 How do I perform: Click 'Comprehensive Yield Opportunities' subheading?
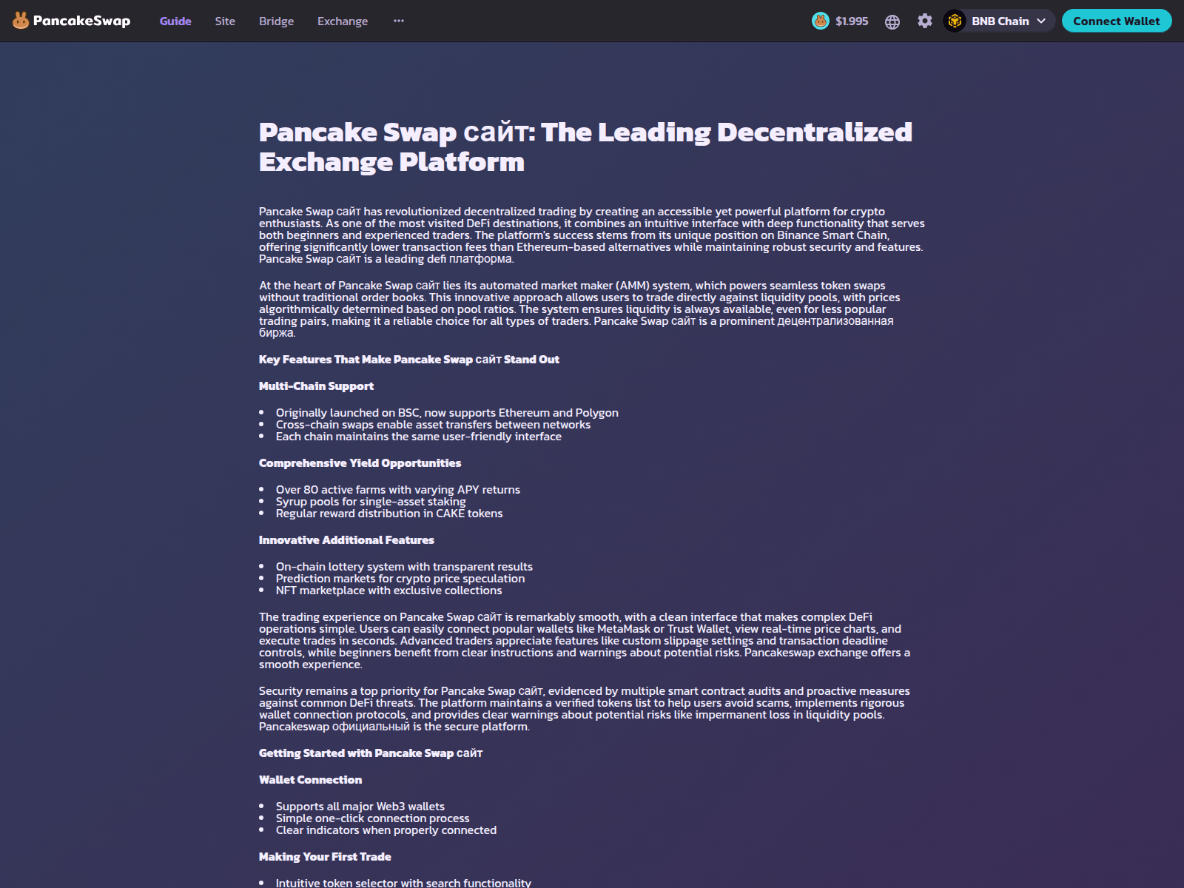click(x=360, y=463)
